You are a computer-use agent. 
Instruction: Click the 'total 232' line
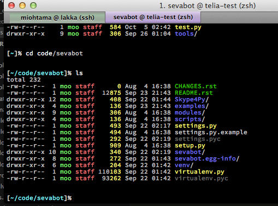coord(23,79)
